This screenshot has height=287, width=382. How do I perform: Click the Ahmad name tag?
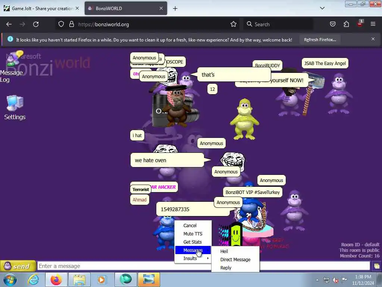pos(140,200)
